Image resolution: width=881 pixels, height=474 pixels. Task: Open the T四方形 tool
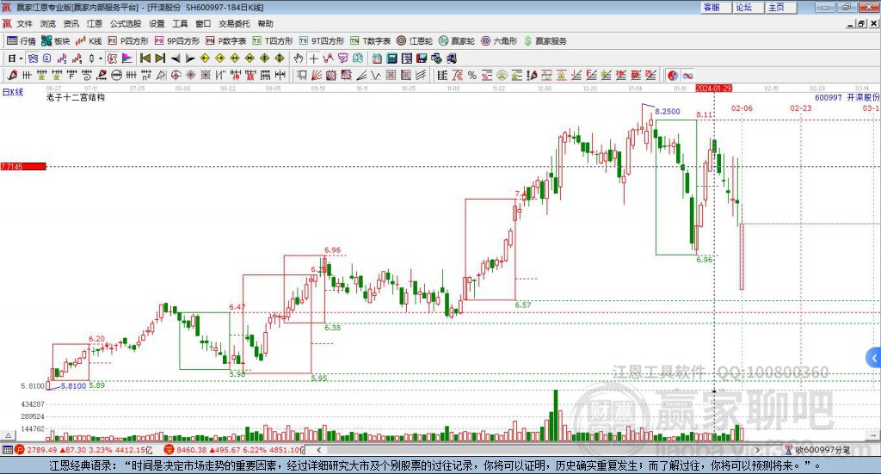point(273,41)
